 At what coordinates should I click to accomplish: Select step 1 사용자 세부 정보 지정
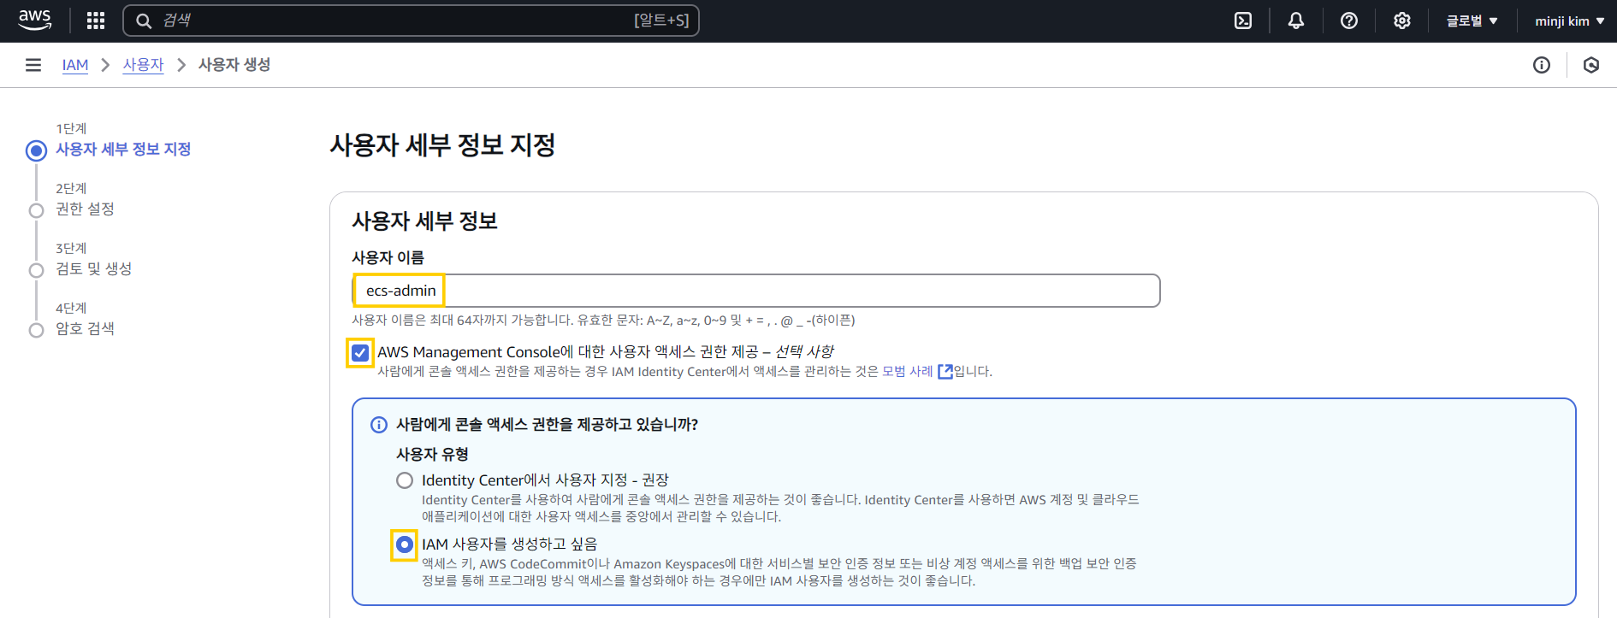click(x=123, y=149)
